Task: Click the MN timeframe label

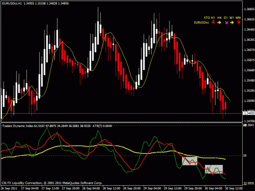Action: [238, 18]
